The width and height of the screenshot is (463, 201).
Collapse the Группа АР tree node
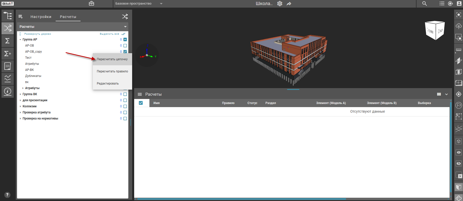[x=20, y=39]
